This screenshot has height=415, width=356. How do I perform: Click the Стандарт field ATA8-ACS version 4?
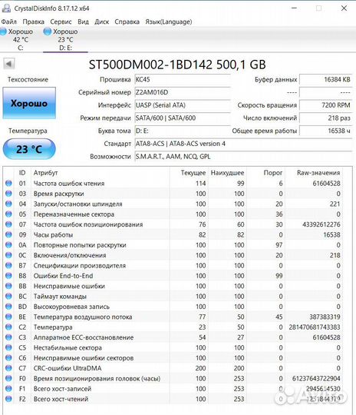pyautogui.click(x=243, y=144)
